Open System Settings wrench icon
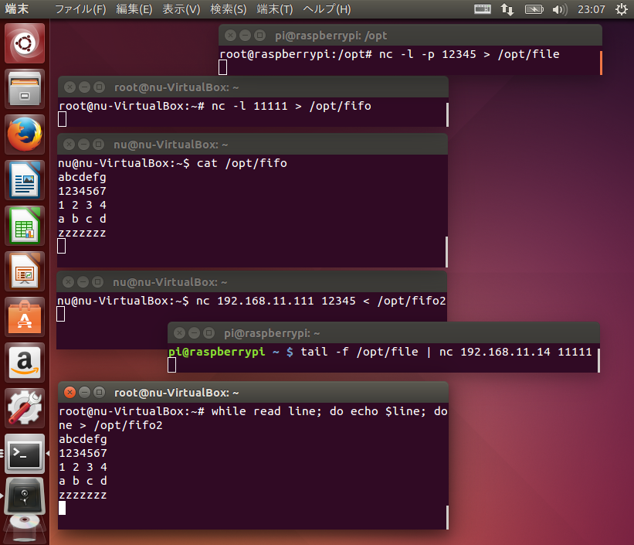The image size is (634, 545). [25, 408]
